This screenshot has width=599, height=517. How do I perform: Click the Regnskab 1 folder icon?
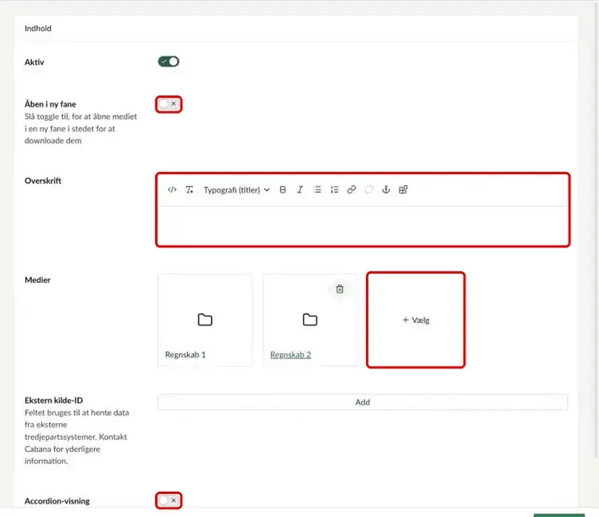[x=205, y=320]
